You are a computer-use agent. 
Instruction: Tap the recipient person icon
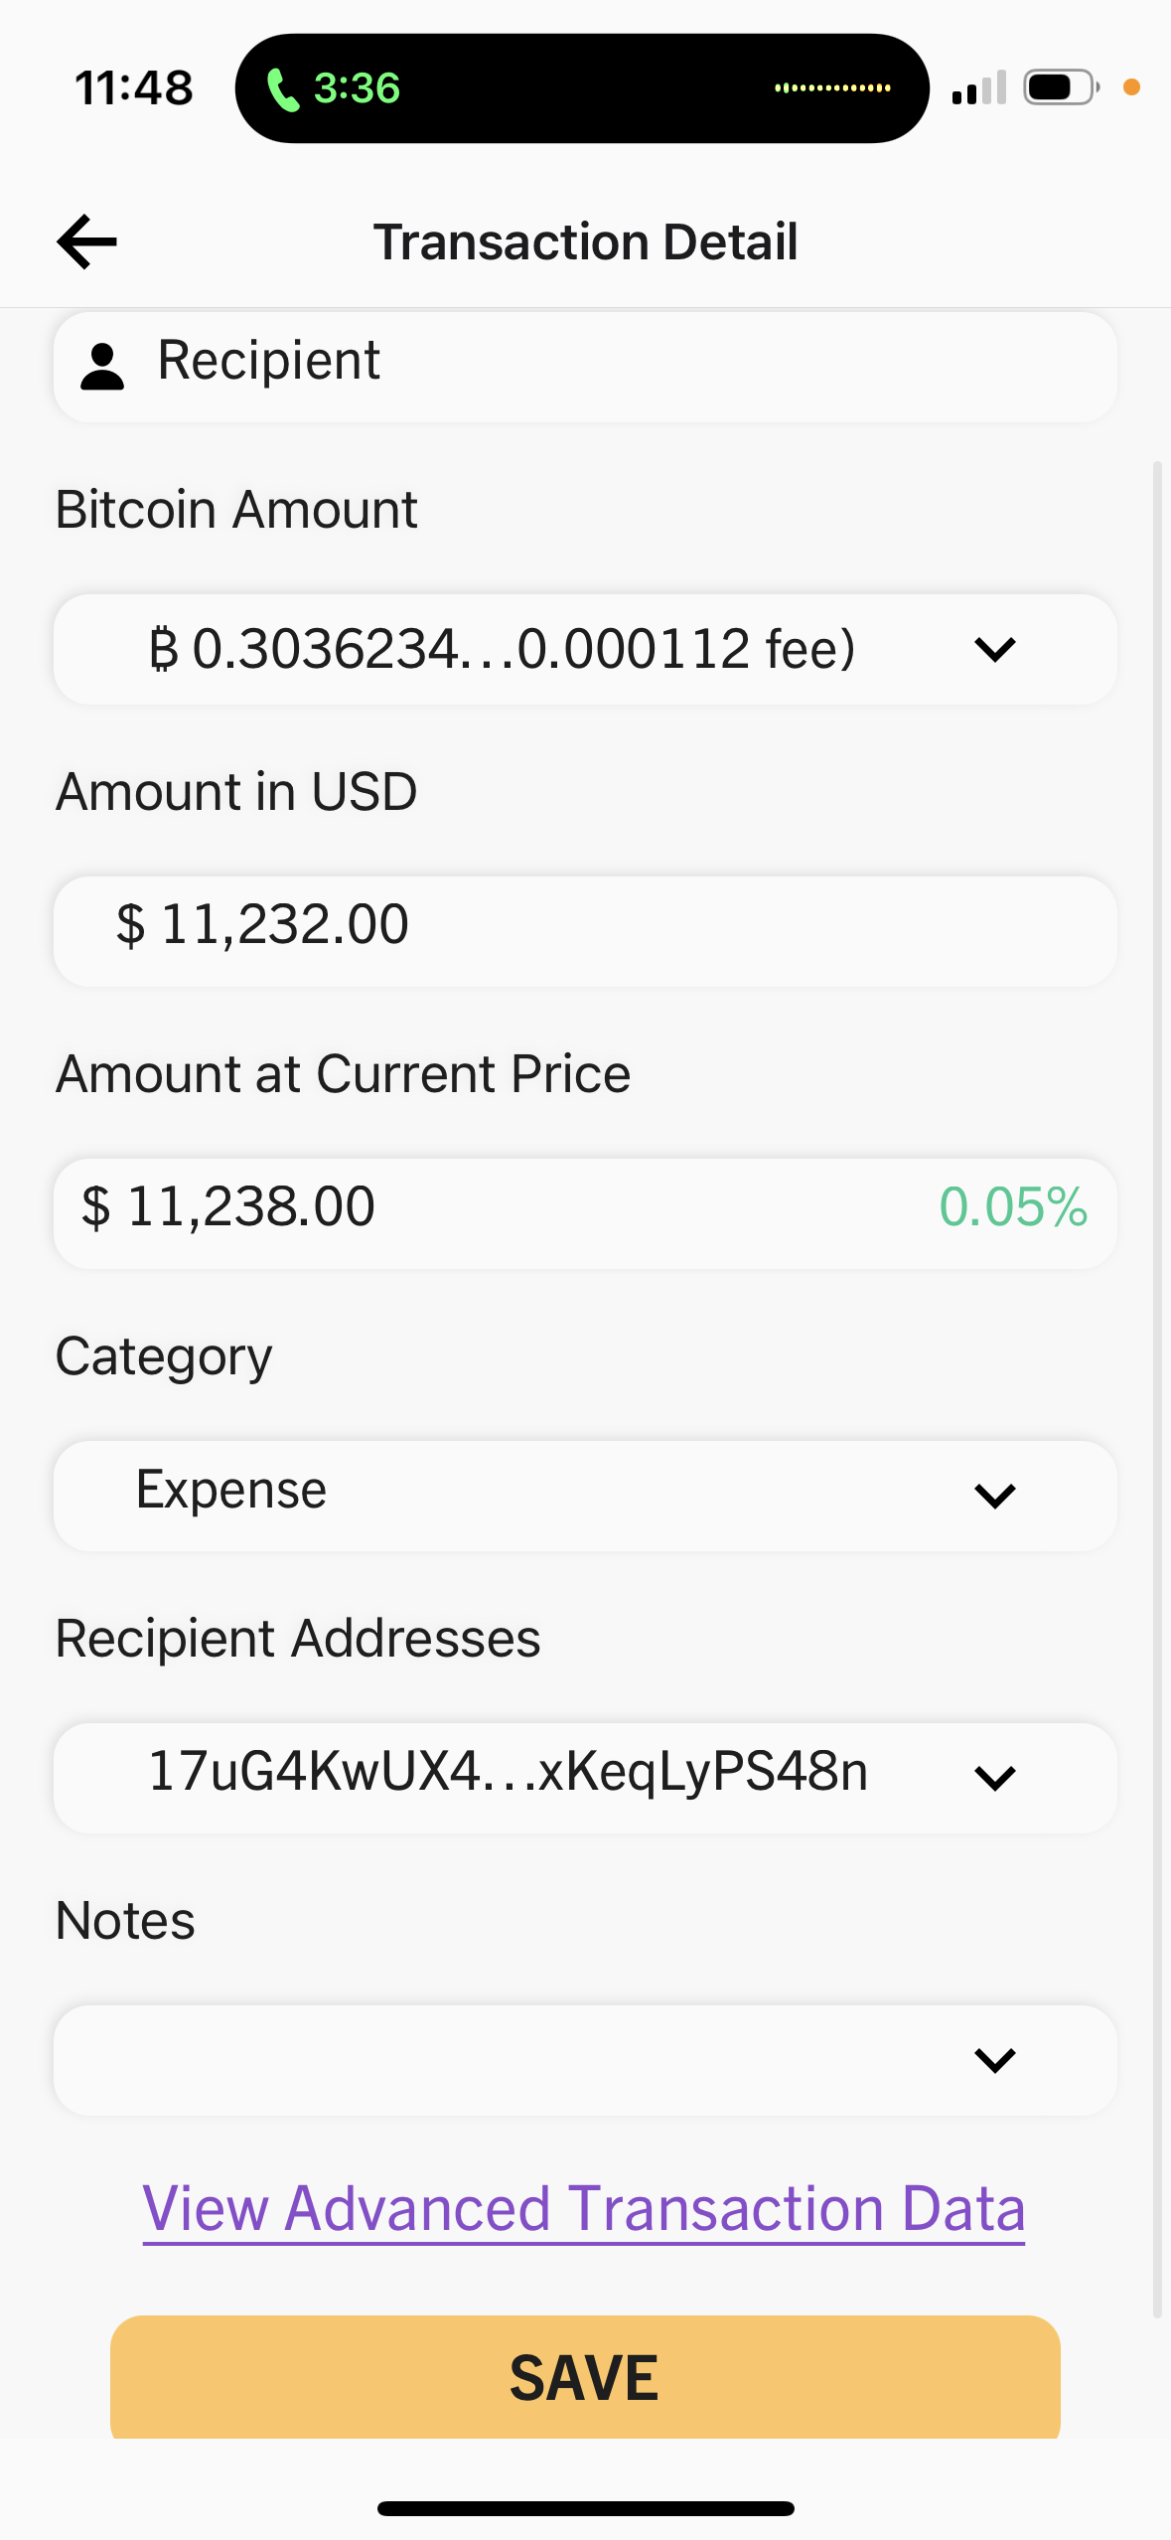pyautogui.click(x=102, y=366)
